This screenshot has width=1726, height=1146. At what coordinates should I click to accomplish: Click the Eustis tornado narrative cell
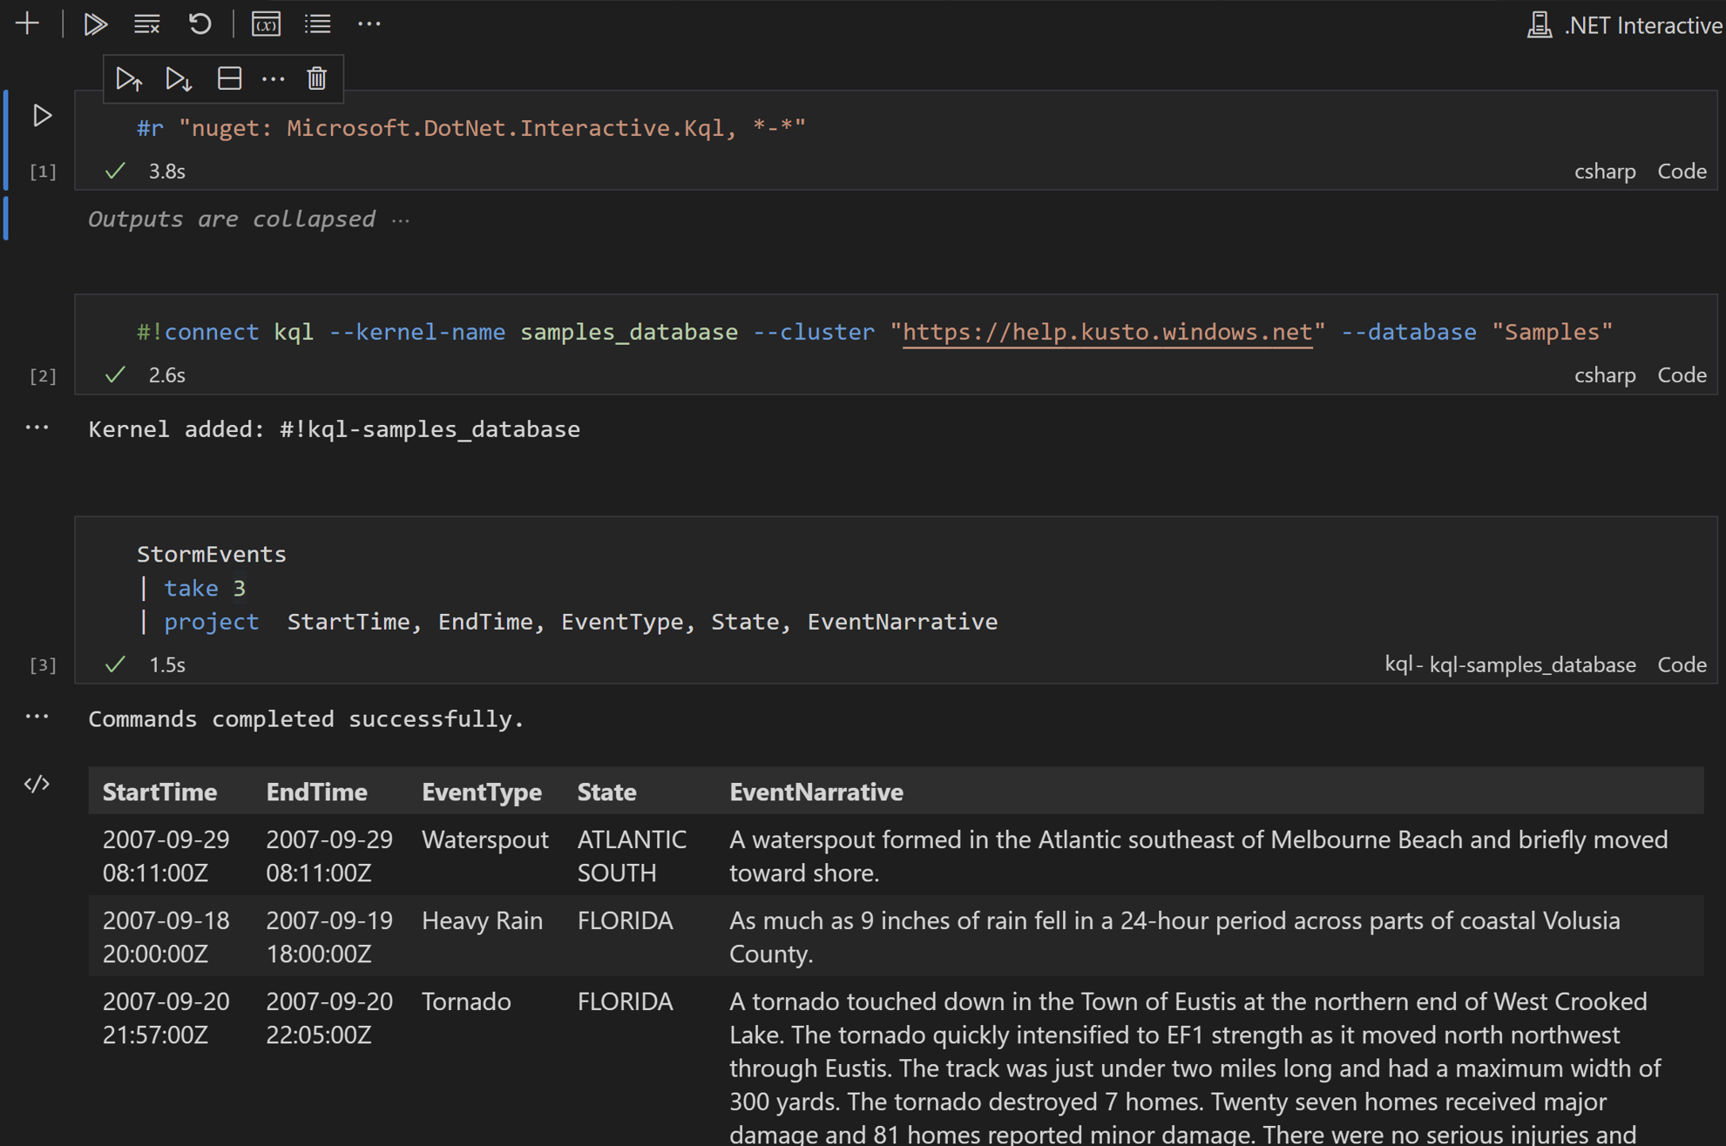click(x=1194, y=1067)
